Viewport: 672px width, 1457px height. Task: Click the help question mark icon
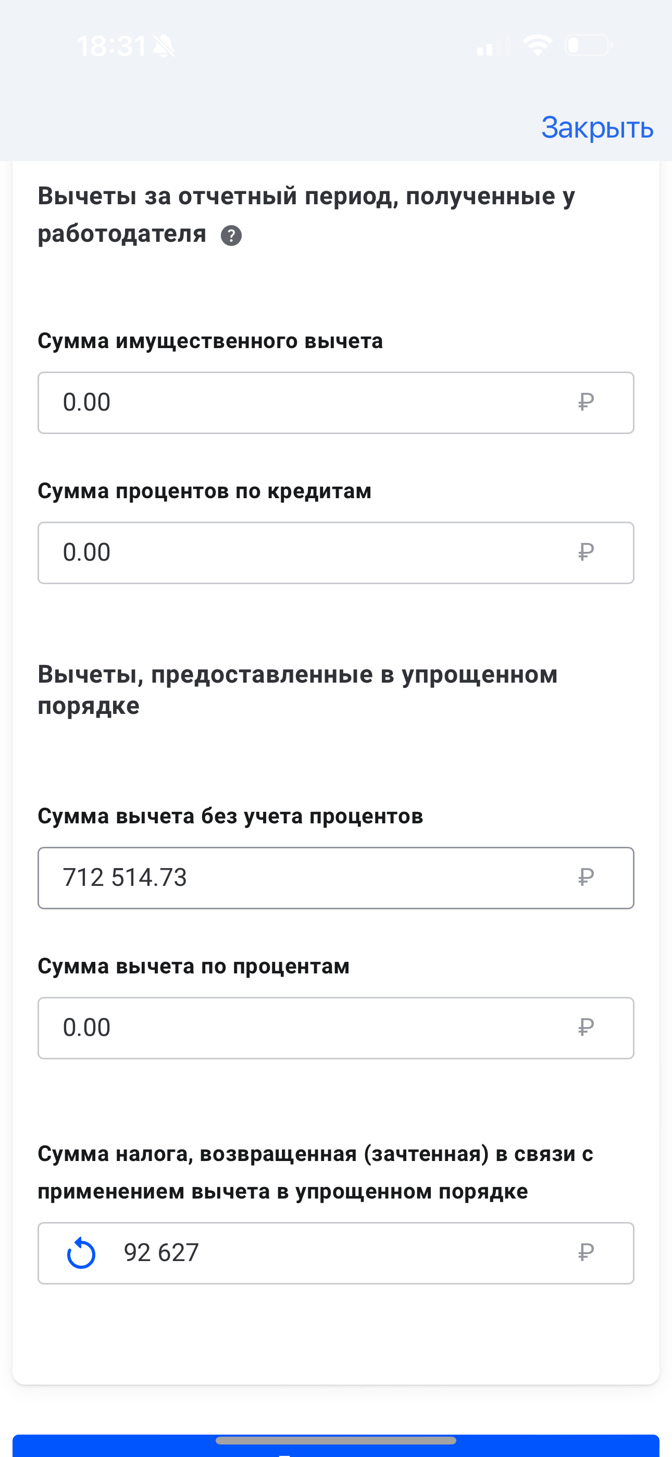(x=231, y=236)
